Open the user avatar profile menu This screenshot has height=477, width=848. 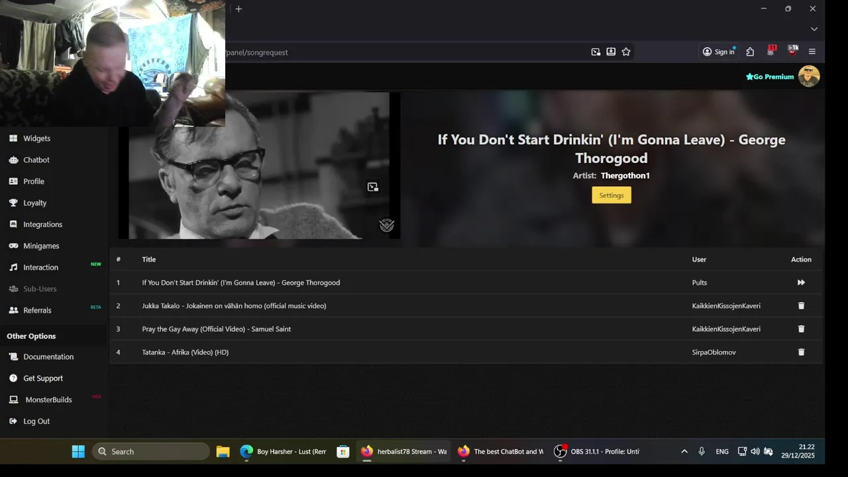pos(809,76)
